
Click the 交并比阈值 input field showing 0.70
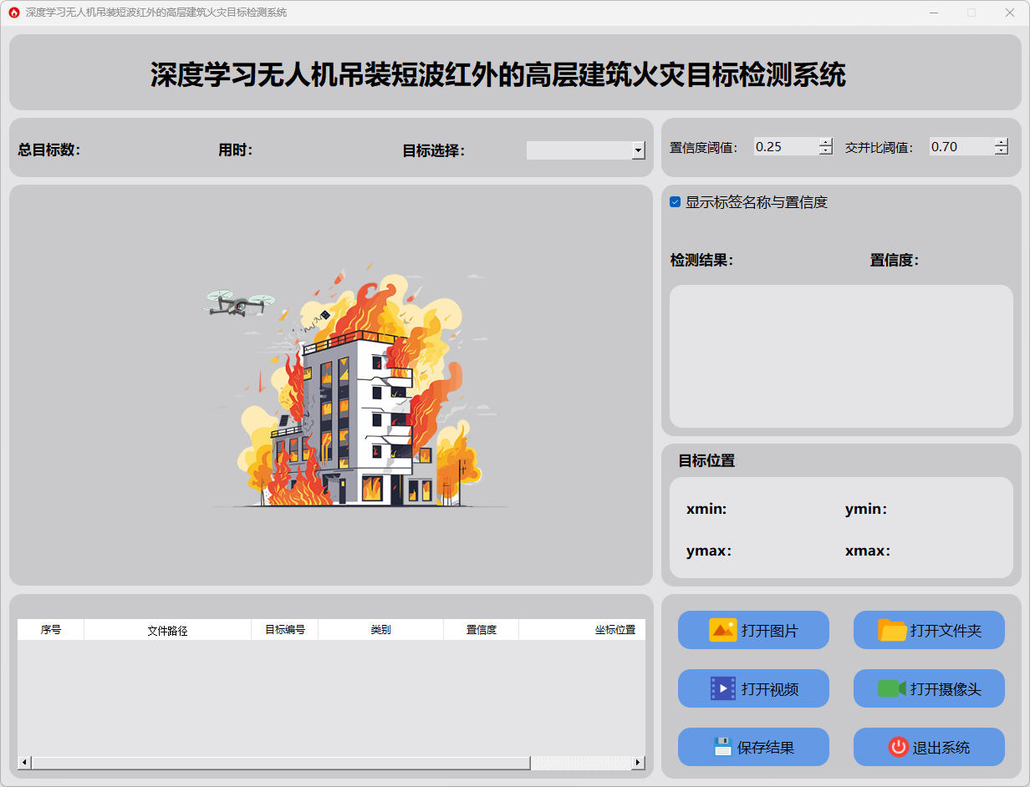click(961, 147)
